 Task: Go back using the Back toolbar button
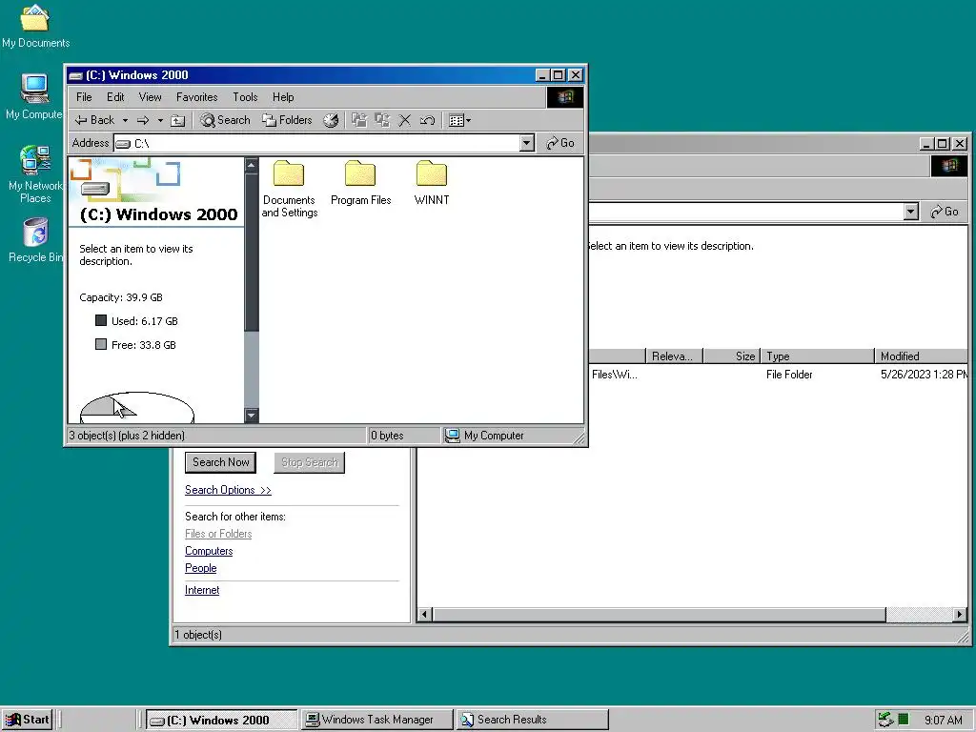coord(95,120)
